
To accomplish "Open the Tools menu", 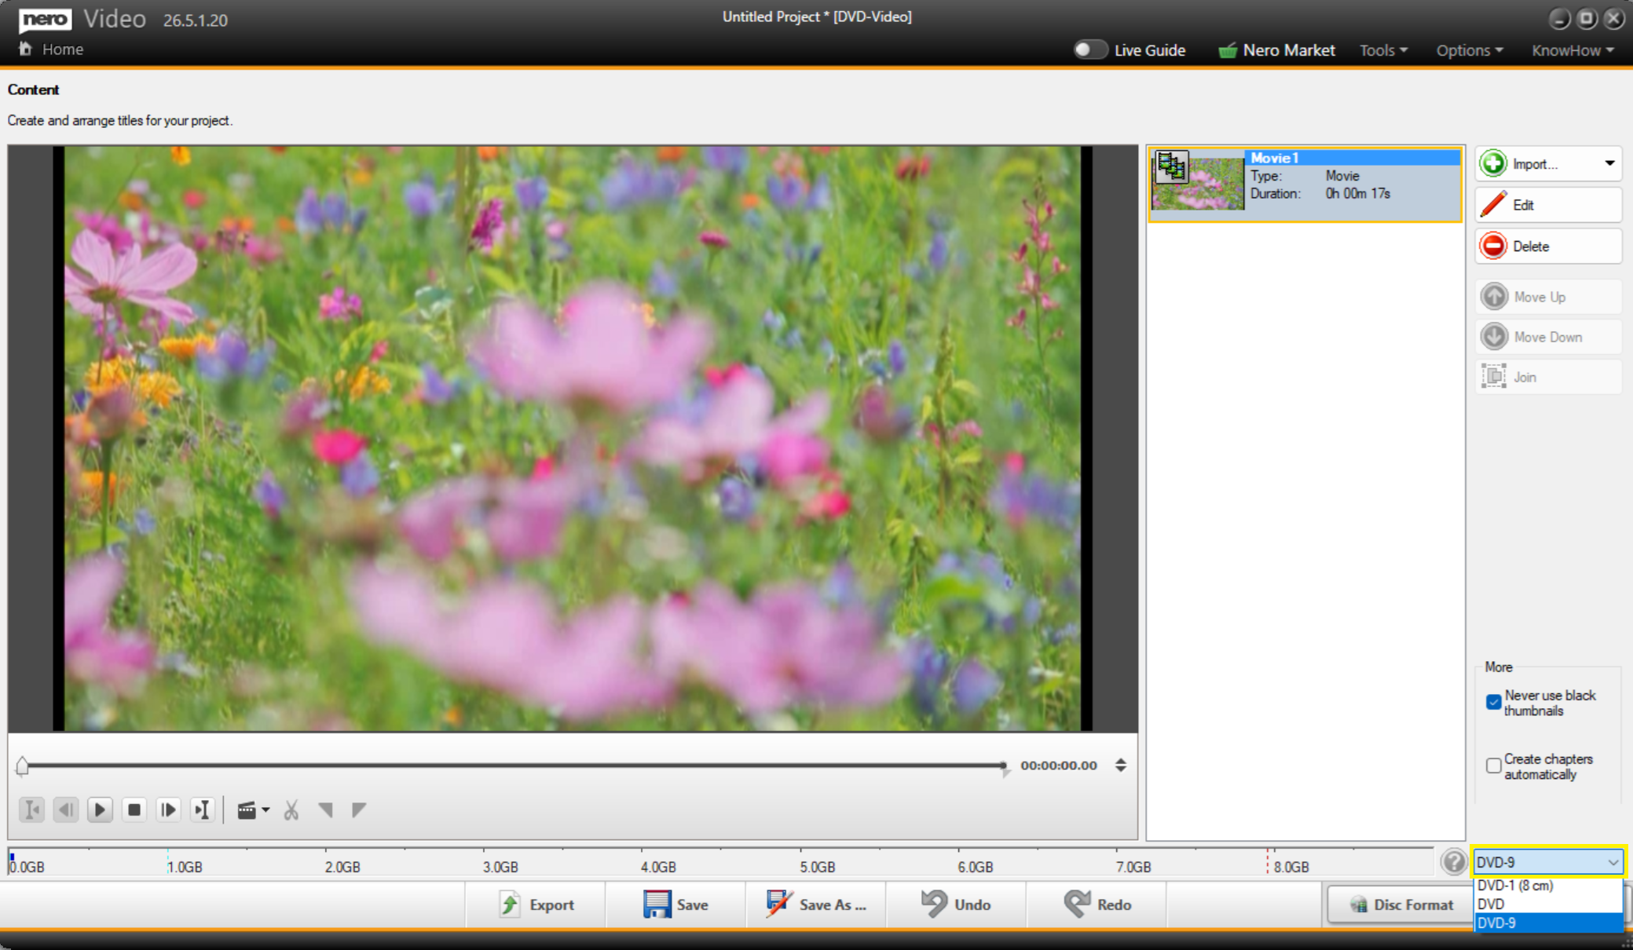I will click(1383, 50).
